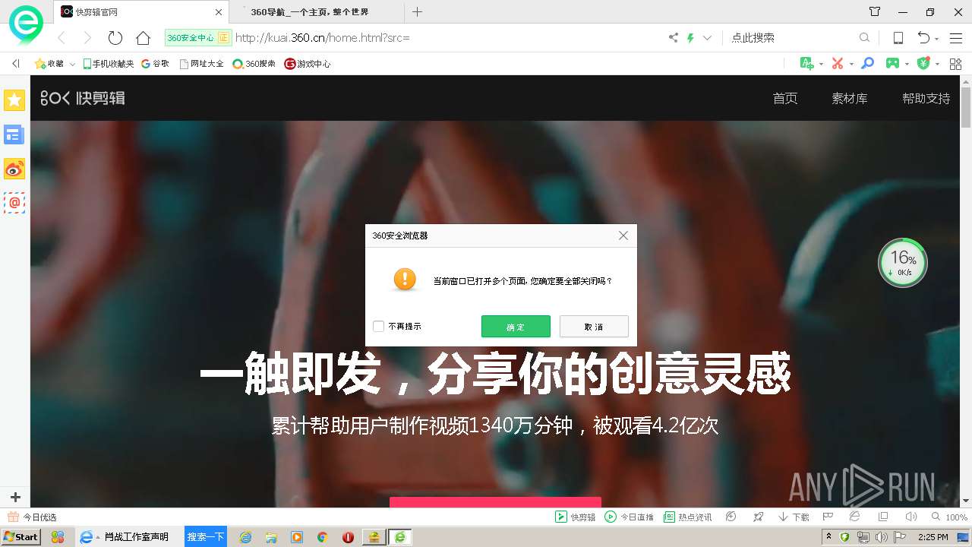This screenshot has width=972, height=547.
Task: Go to the browser home page icon
Action: [x=143, y=38]
